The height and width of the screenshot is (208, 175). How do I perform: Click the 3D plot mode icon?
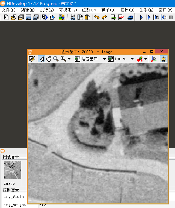(x=154, y=59)
